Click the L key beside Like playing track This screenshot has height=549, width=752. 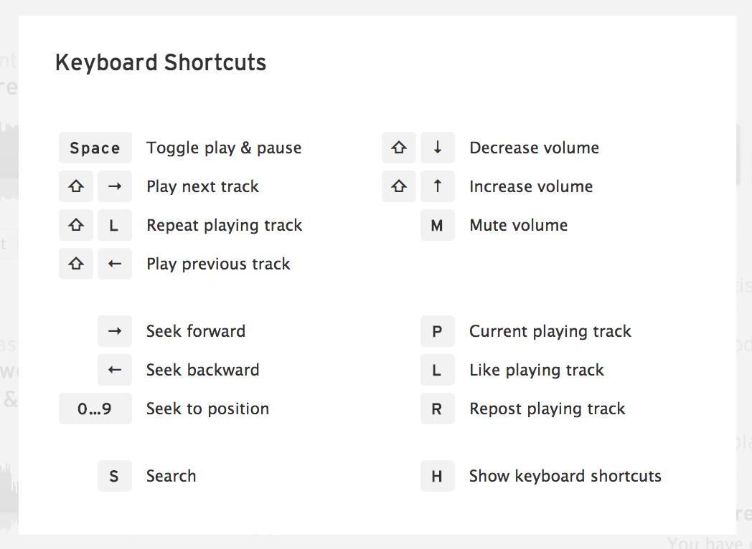pos(438,370)
